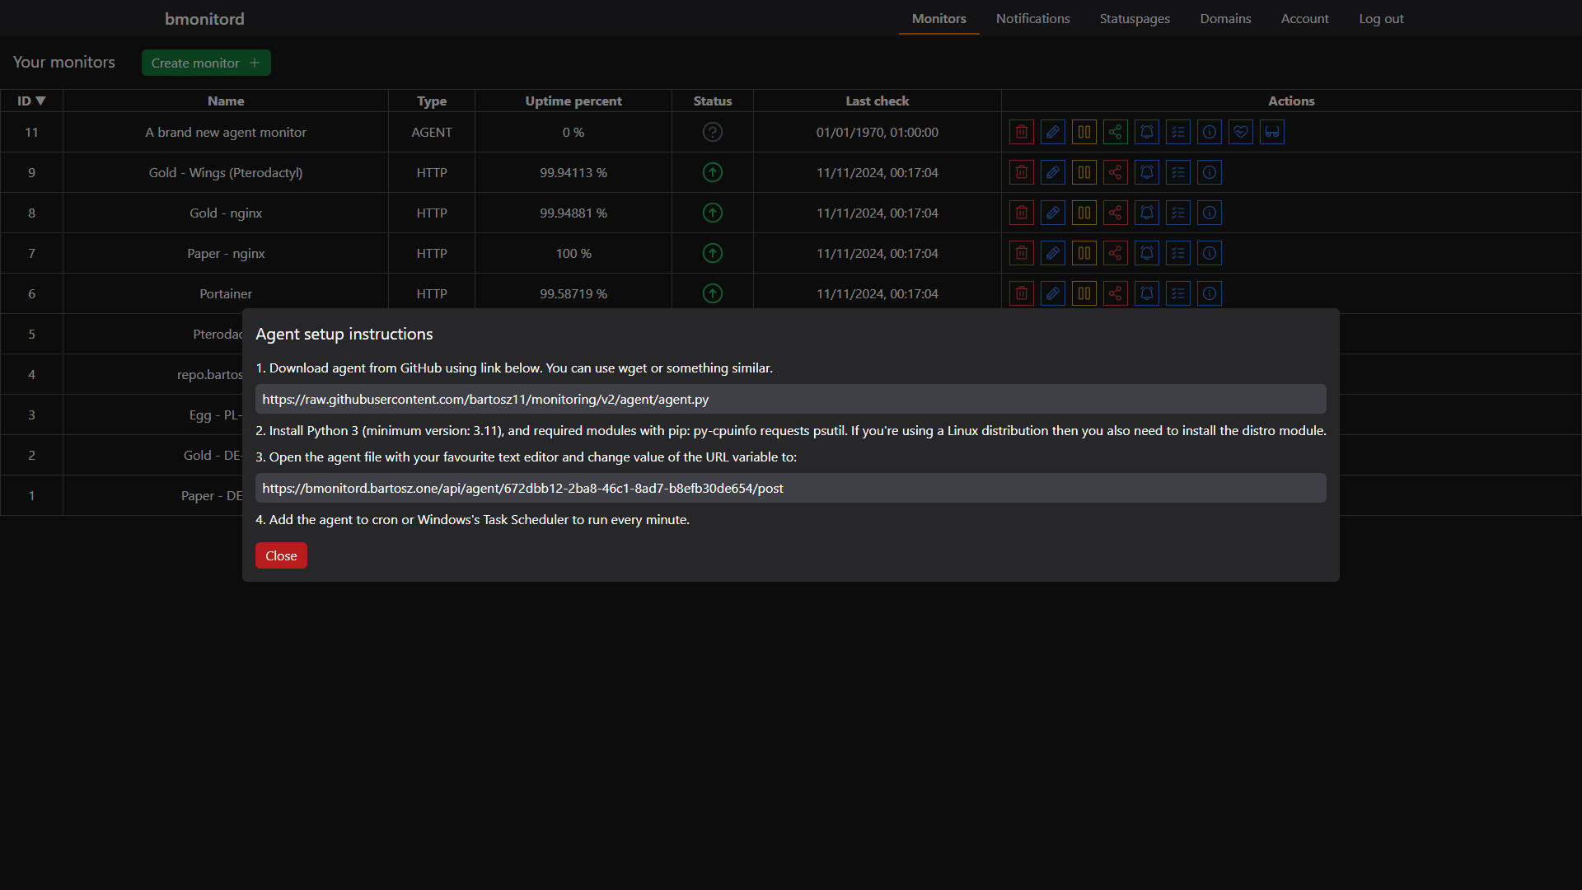The width and height of the screenshot is (1582, 890).
Task: Edit the 'Gold - nginx' monitor
Action: 1052,213
